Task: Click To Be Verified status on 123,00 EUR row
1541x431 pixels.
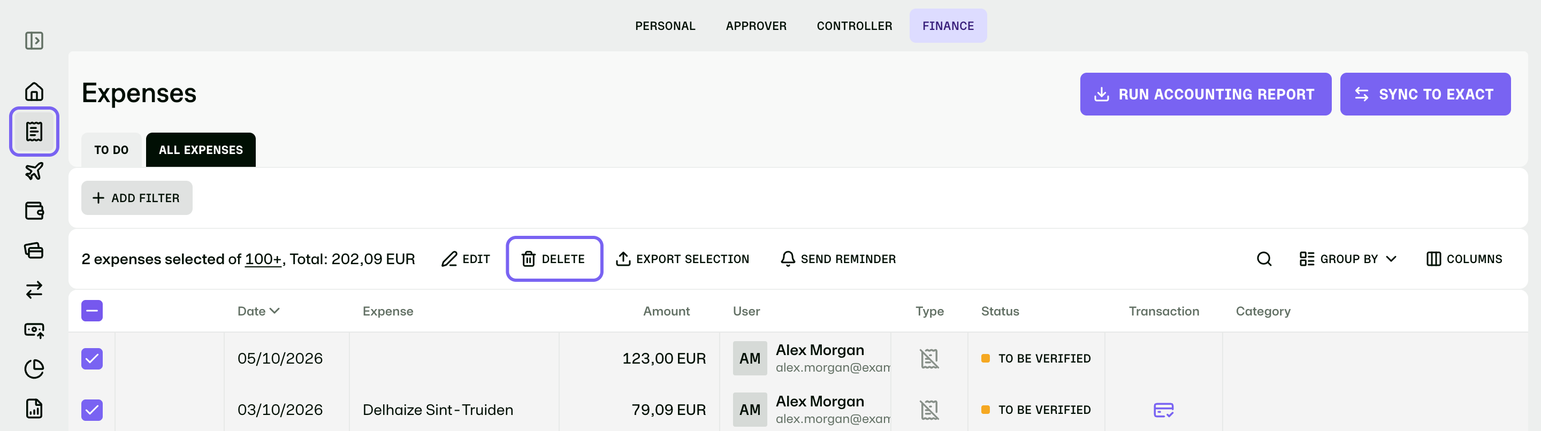Action: point(1036,359)
